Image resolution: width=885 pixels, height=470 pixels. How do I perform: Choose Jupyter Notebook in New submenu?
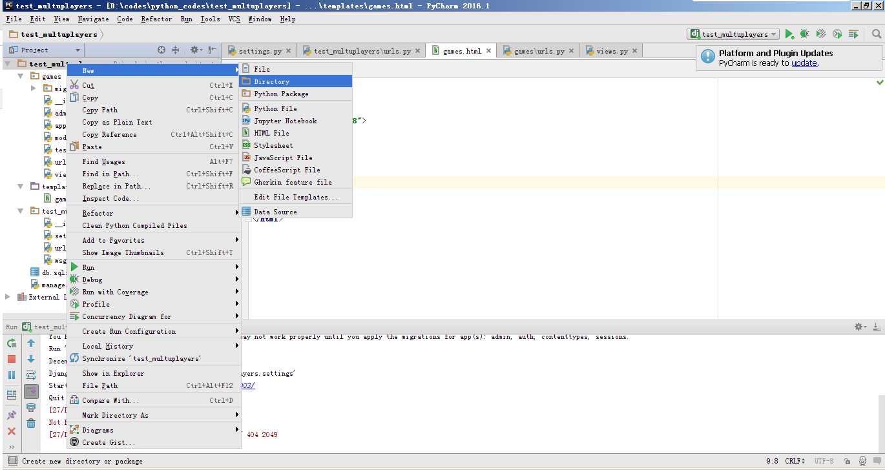[295, 121]
